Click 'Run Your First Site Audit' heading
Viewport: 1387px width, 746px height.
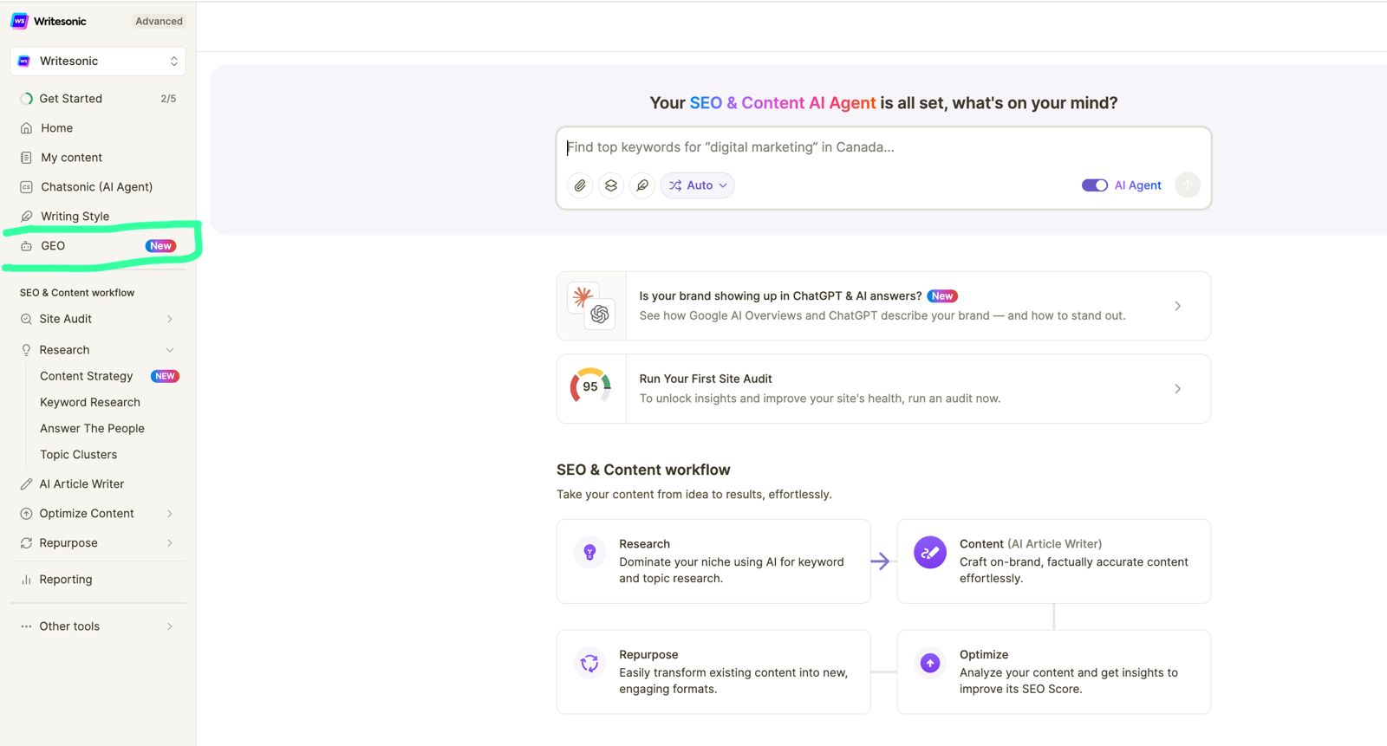(706, 379)
